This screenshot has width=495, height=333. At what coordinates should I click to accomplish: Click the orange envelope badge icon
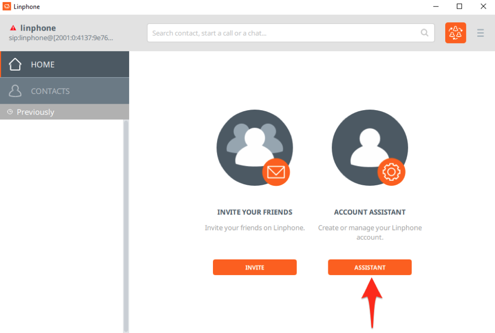276,173
